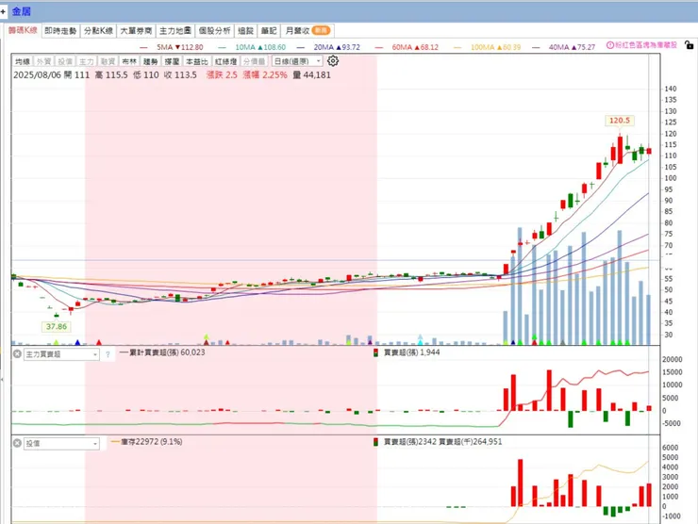Click the 買賣超(張) 1,944 legend
Screen dimensions: 698x524
click(407, 352)
